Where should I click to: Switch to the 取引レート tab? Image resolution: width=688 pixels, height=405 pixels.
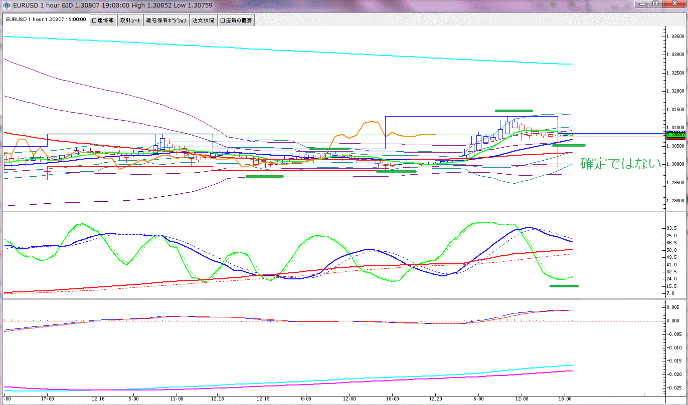point(130,21)
